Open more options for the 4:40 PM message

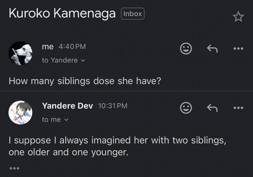point(238,48)
